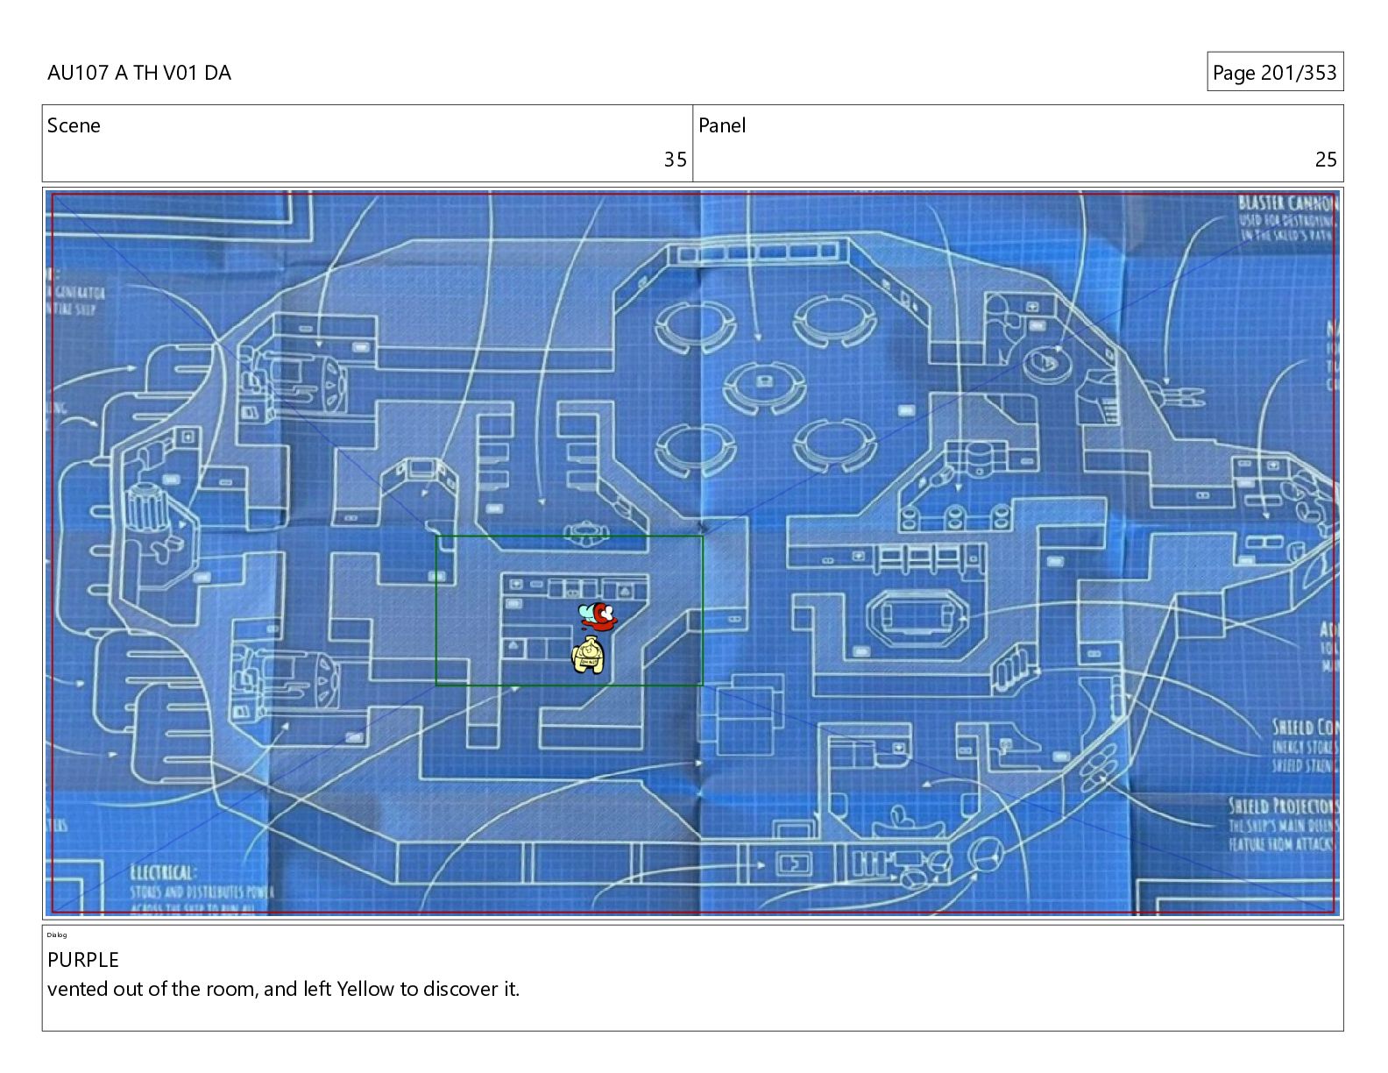Click the 'SHIELD PROJECTORS' label on the blueprint

tap(1283, 807)
